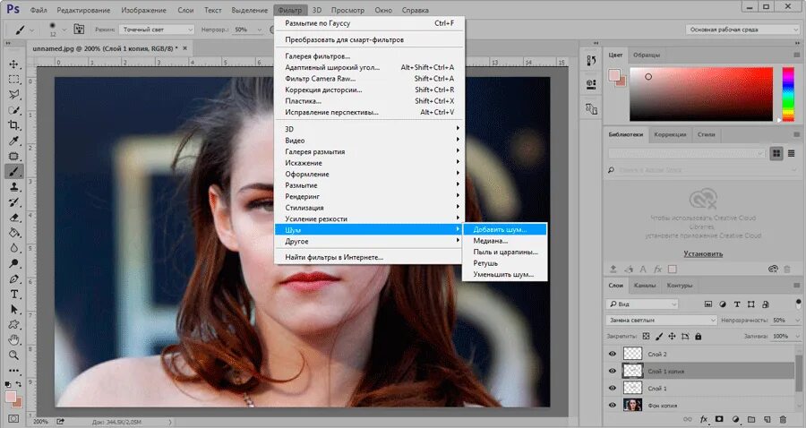Hide layer Фон копия eye icon
Image resolution: width=806 pixels, height=428 pixels.
pyautogui.click(x=613, y=405)
